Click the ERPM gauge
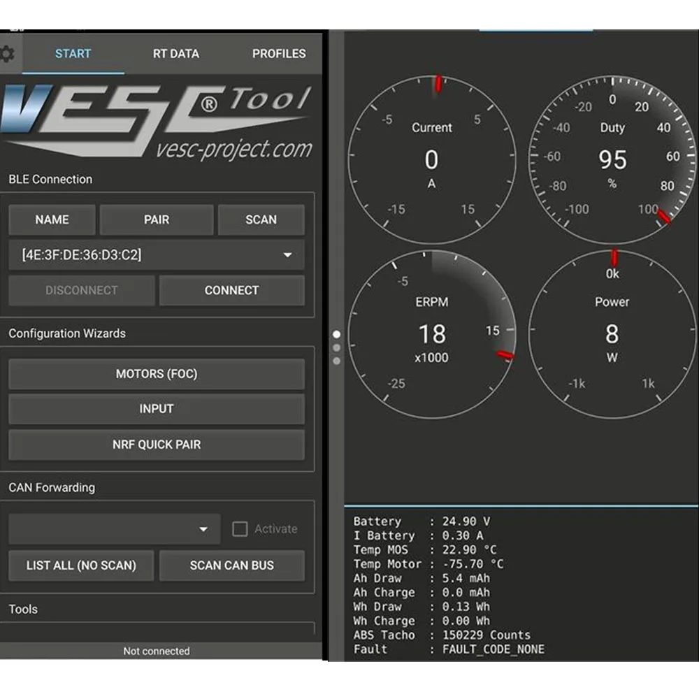 tap(431, 334)
